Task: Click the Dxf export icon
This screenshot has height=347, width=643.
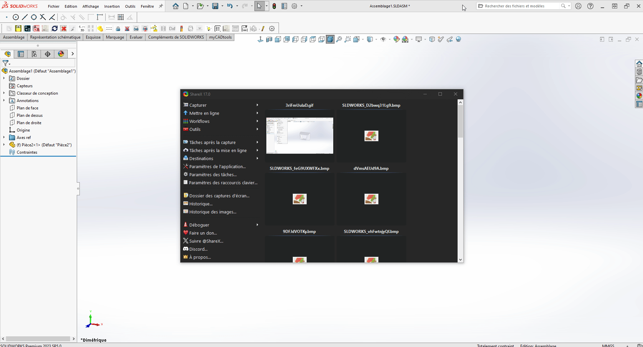Action: coord(172,29)
